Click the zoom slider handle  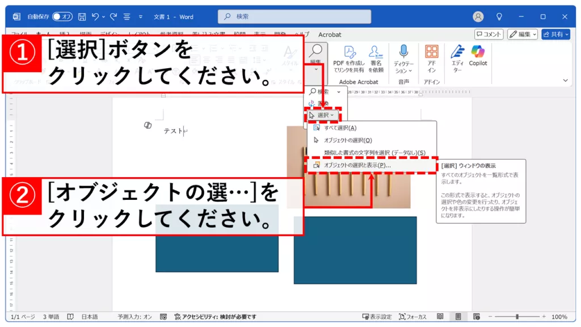(516, 317)
